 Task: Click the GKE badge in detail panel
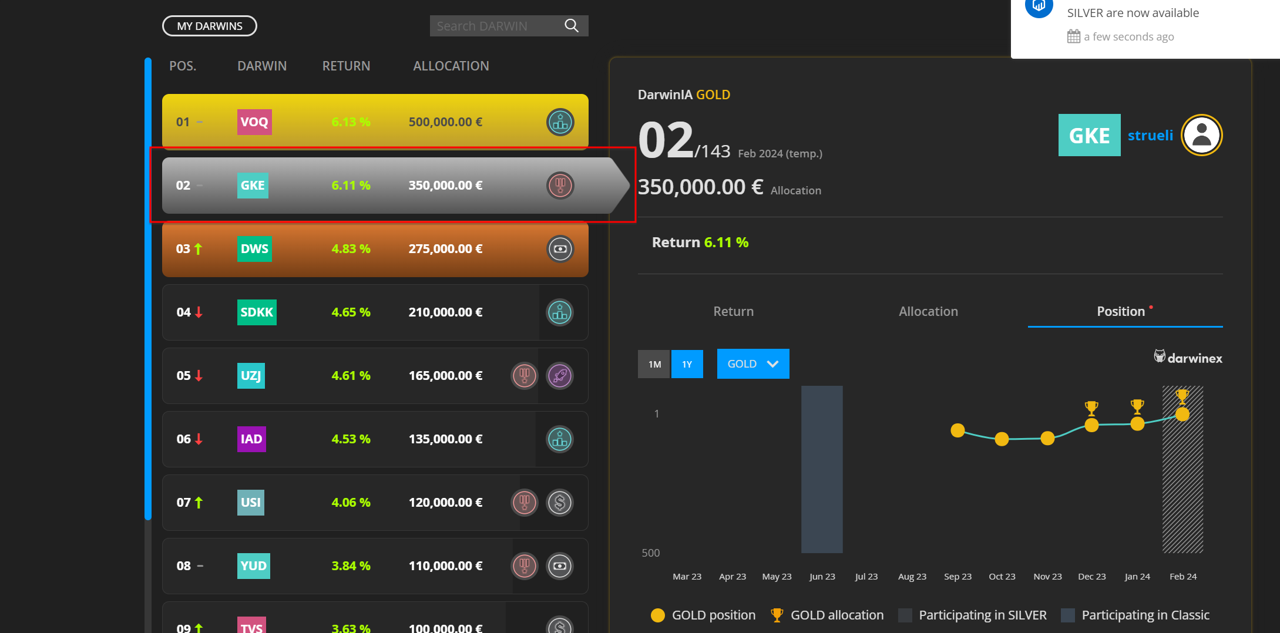pyautogui.click(x=1090, y=135)
